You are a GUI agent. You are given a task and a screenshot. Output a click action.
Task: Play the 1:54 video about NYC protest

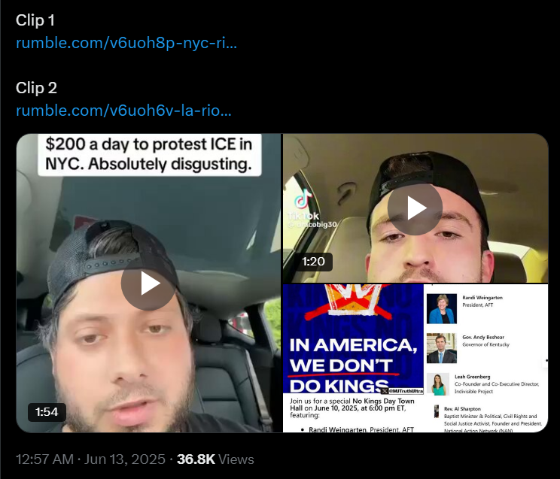[148, 283]
